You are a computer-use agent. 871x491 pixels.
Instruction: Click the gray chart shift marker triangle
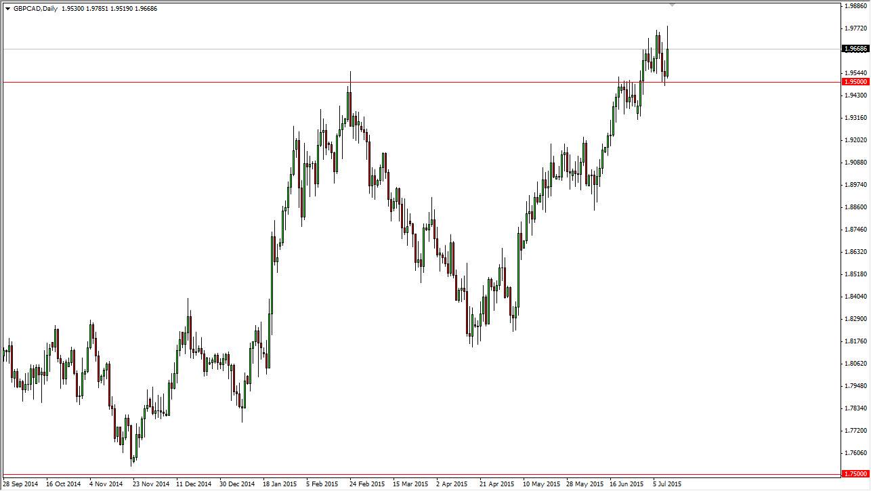[672, 5]
